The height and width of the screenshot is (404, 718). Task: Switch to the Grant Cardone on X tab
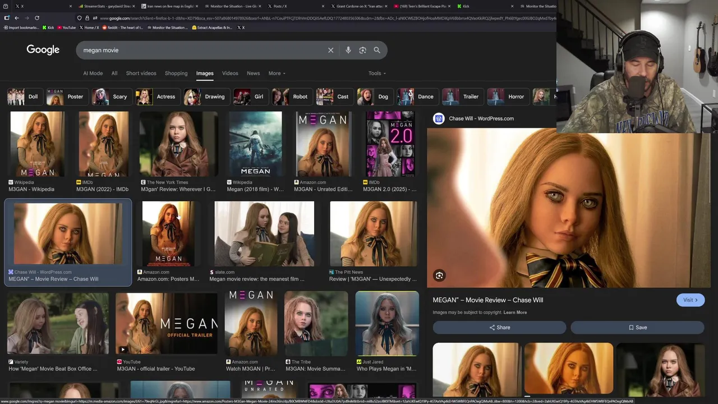click(359, 6)
